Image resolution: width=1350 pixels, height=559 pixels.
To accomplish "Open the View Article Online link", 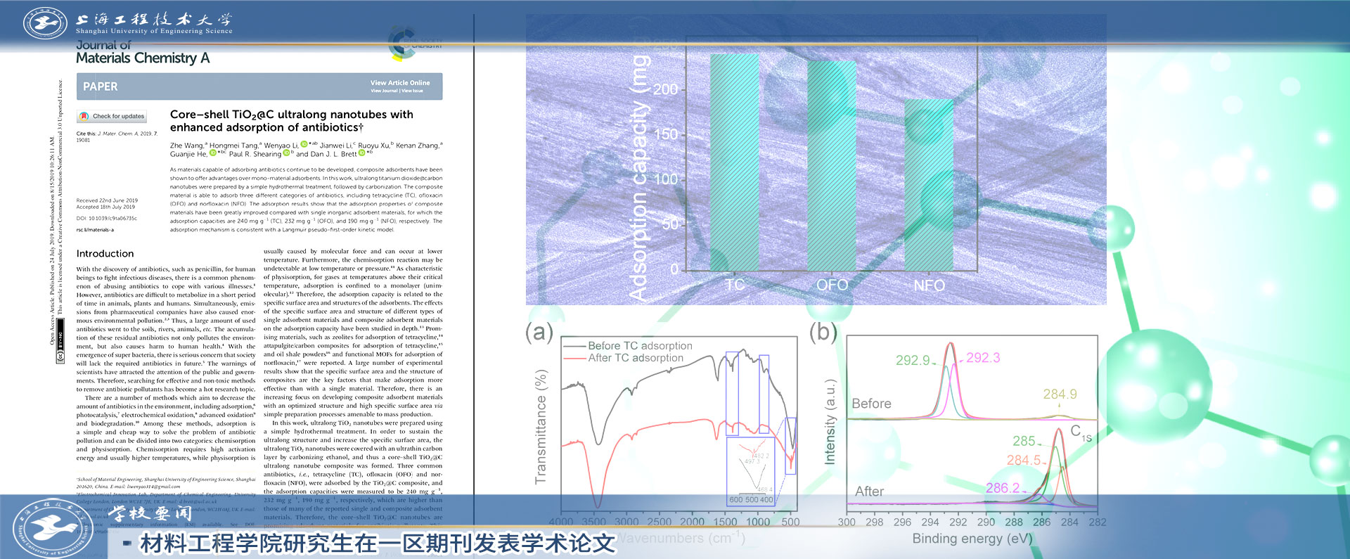I will (399, 83).
